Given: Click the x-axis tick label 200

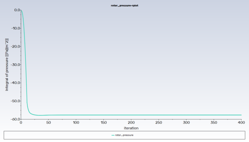Looking at the screenshot, I should [x=131, y=123].
